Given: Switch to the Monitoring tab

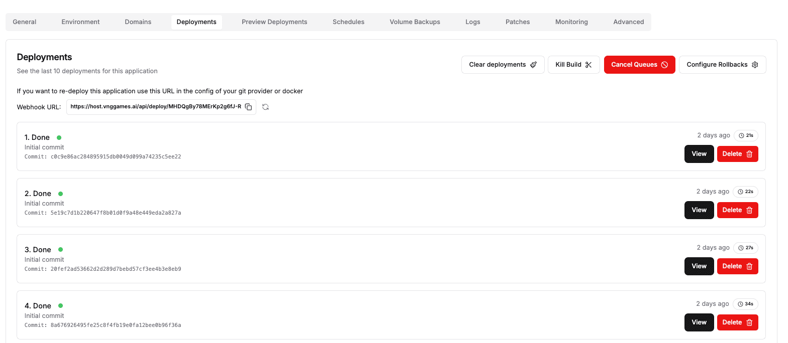Looking at the screenshot, I should 571,22.
